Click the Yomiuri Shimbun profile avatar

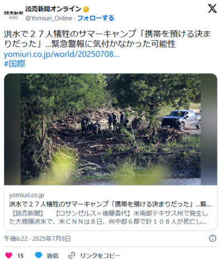pos(13,15)
